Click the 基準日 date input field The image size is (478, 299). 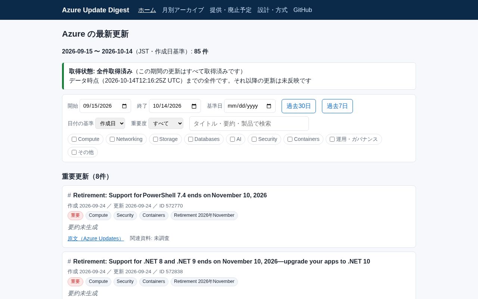pyautogui.click(x=250, y=106)
